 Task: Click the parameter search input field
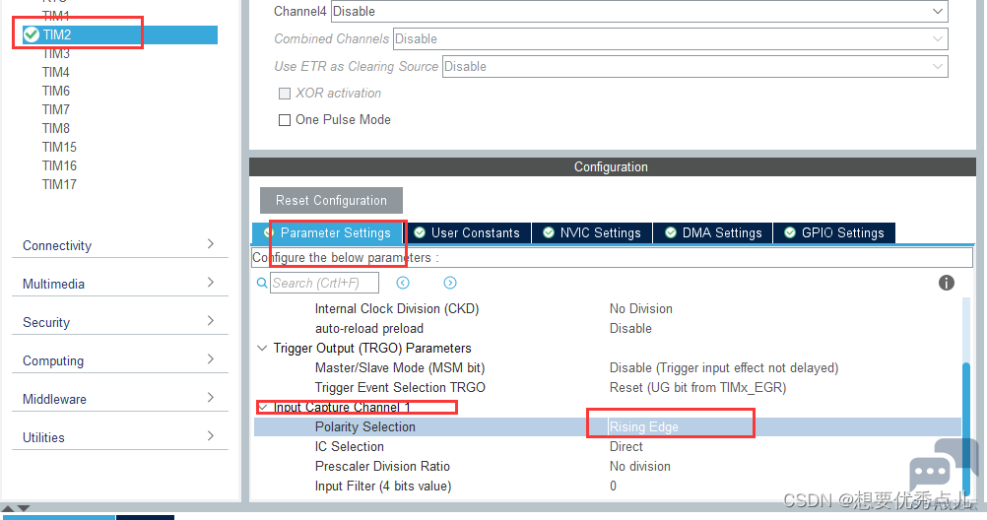coord(324,284)
